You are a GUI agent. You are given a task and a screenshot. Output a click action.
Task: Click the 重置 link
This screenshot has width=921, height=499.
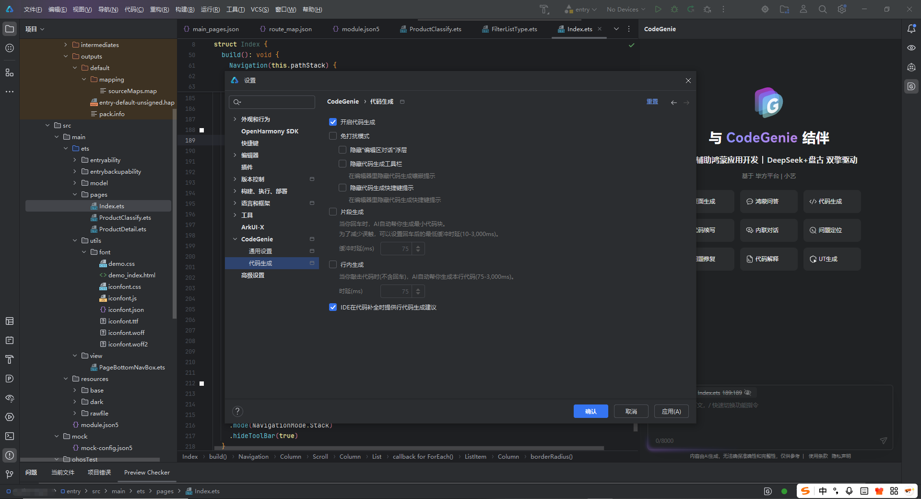click(x=652, y=102)
